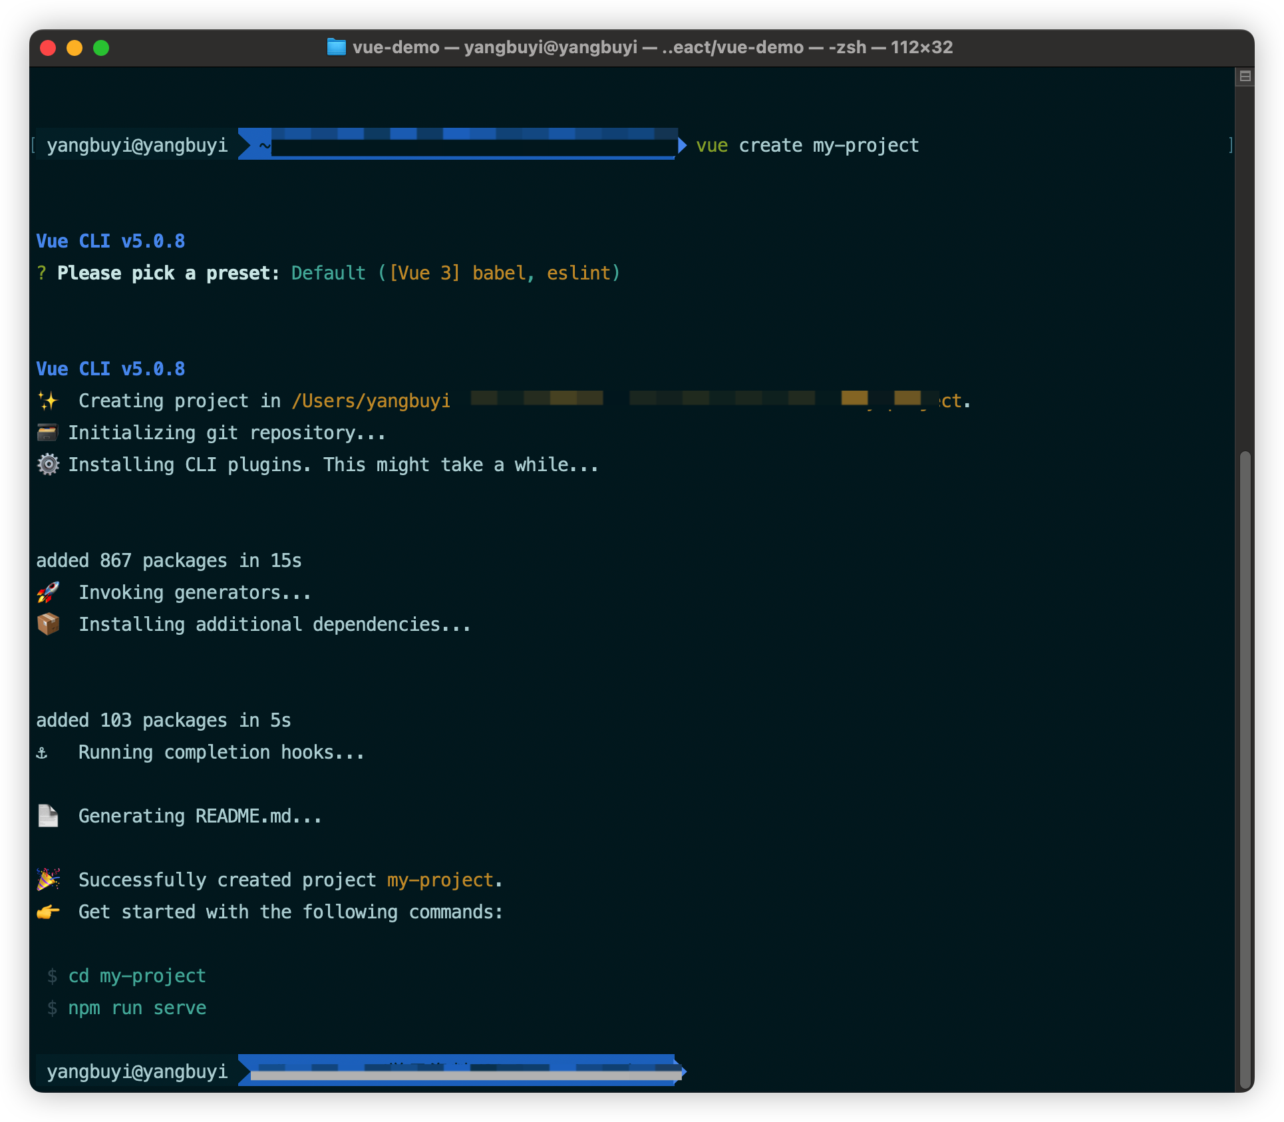The image size is (1284, 1122).
Task: Click 'Invoking generators...' text
Action: coord(195,592)
